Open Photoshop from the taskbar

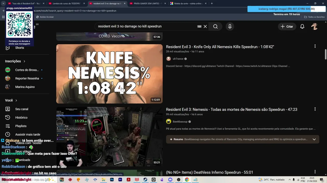pyautogui.click(x=112, y=180)
